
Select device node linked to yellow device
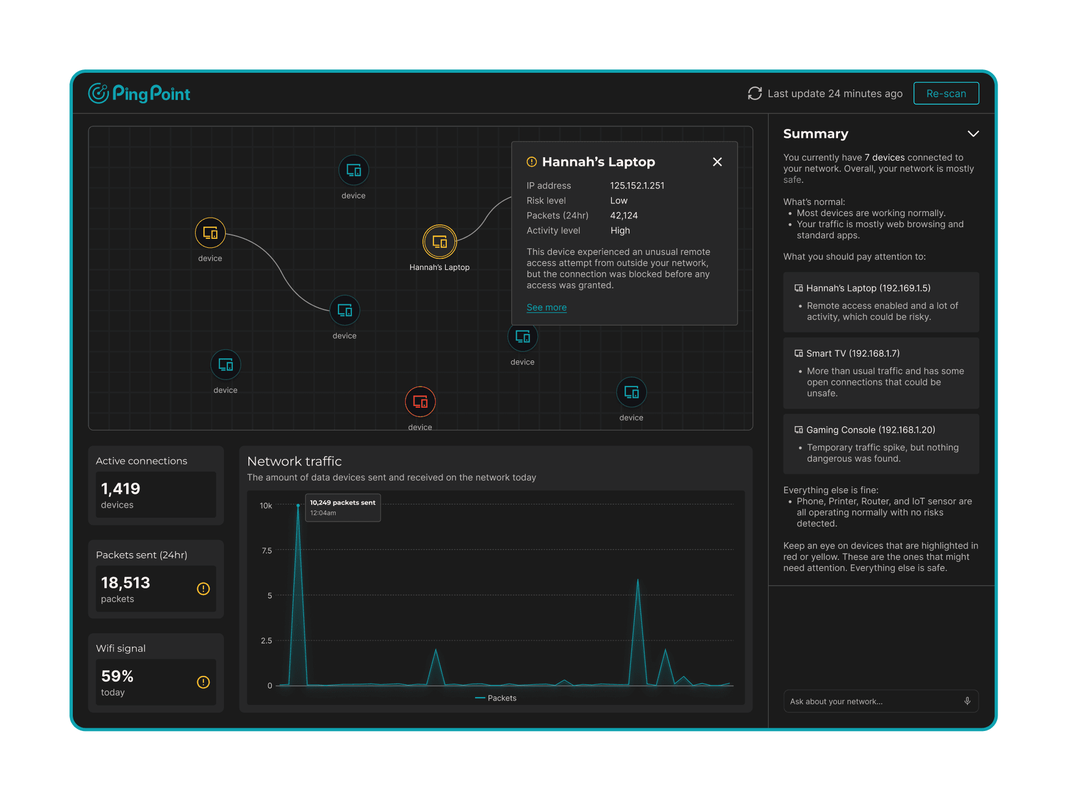point(345,310)
